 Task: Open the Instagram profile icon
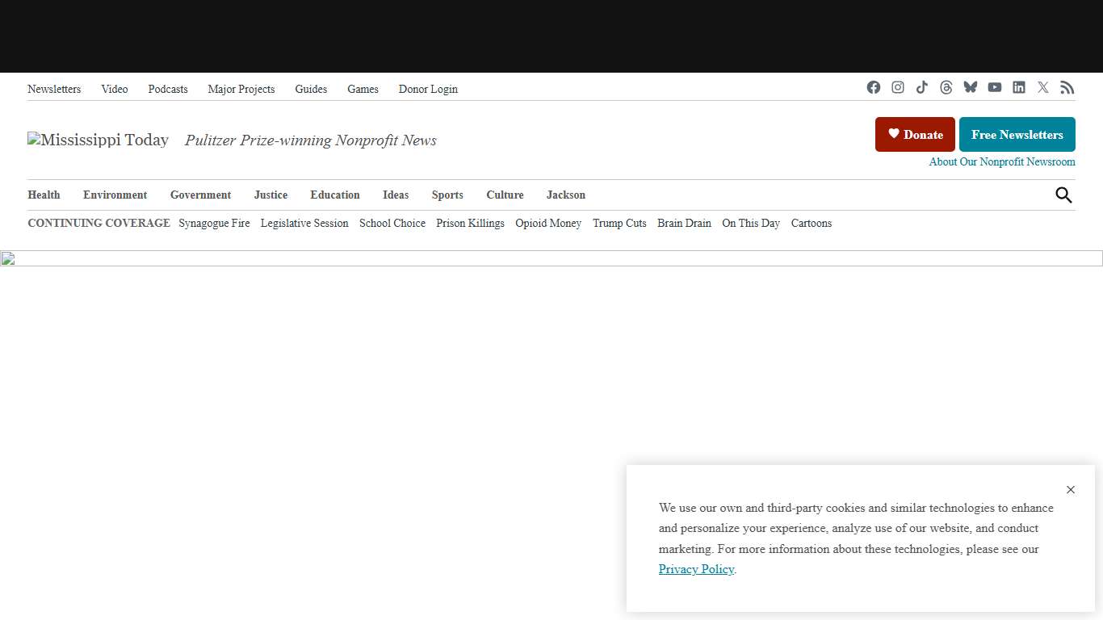(898, 87)
